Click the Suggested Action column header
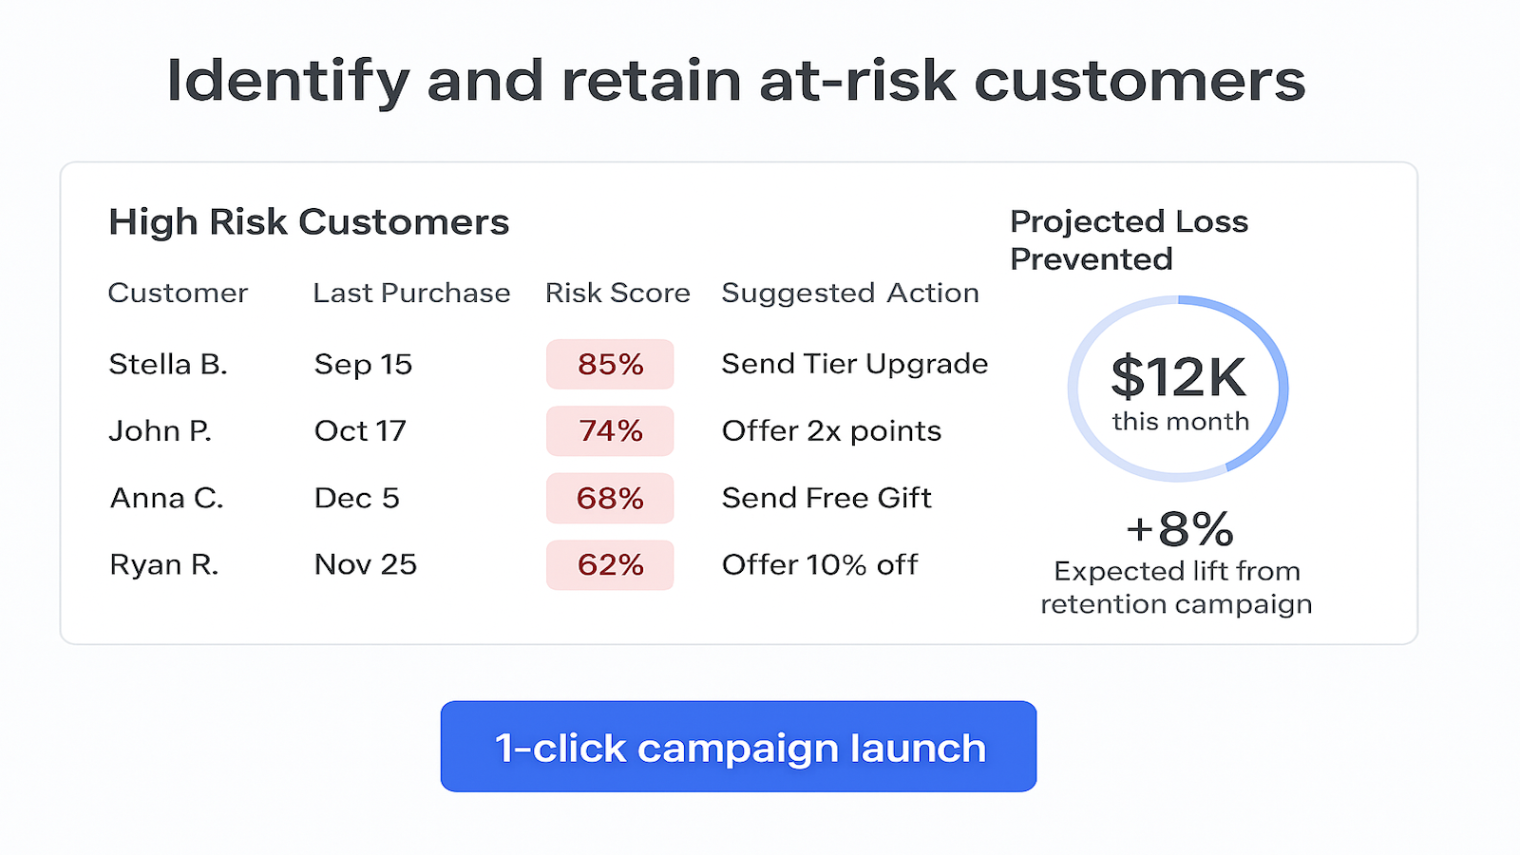The height and width of the screenshot is (855, 1520). [849, 294]
